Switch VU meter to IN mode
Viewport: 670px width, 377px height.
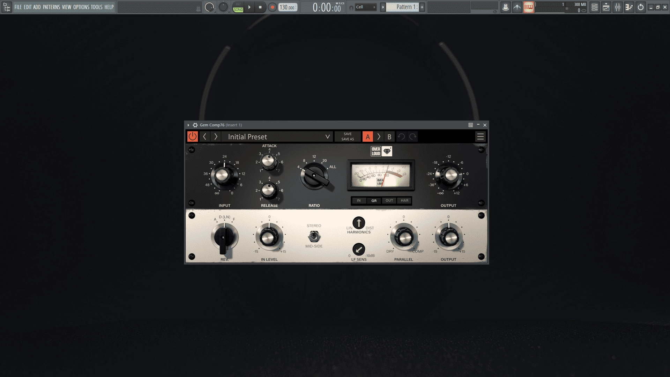(x=358, y=201)
